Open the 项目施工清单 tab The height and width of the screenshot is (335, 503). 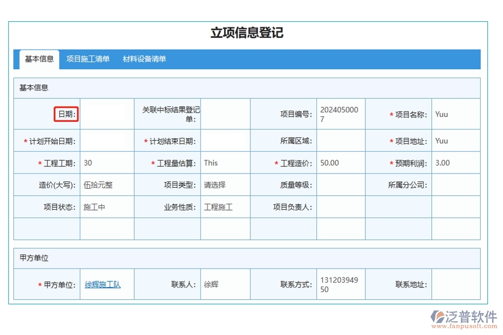[88, 59]
